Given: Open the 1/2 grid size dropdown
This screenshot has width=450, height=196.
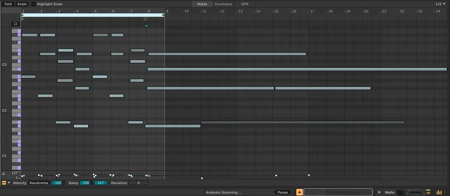Looking at the screenshot, I should click(x=440, y=4).
